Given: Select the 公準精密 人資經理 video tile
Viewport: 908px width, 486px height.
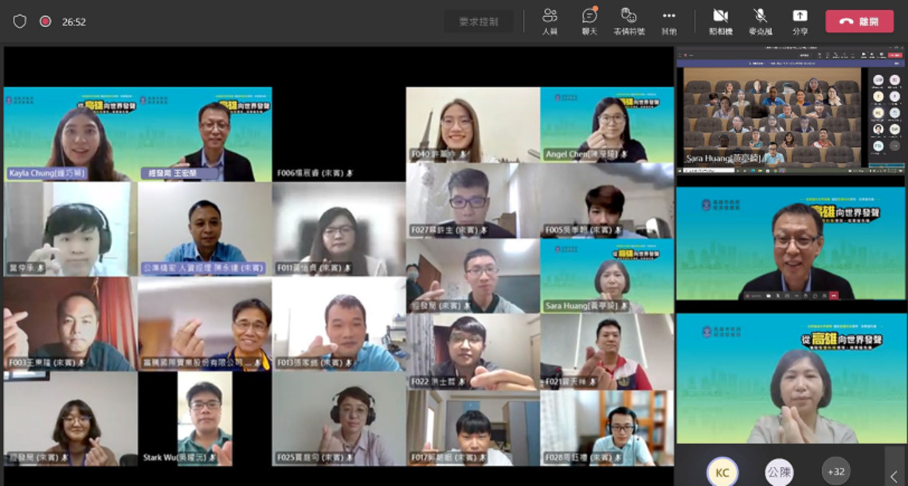Looking at the screenshot, I should (205, 229).
